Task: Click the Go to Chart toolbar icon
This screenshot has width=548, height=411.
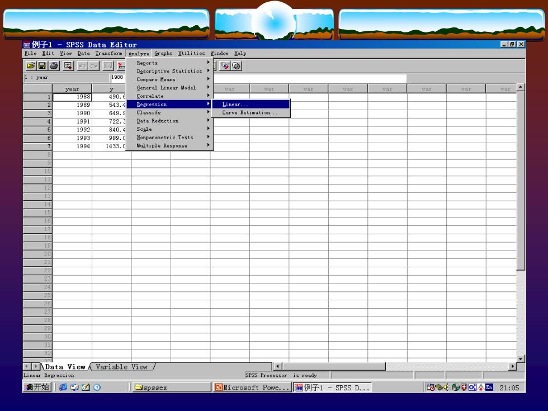Action: coord(108,66)
